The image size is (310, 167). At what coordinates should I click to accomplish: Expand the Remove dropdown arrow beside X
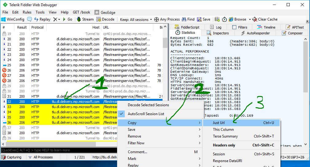pyautogui.click(x=59, y=19)
